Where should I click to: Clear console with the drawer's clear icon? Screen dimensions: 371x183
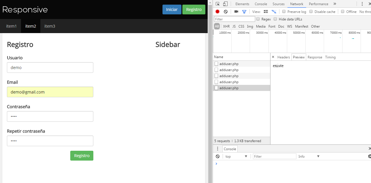[x=218, y=156]
